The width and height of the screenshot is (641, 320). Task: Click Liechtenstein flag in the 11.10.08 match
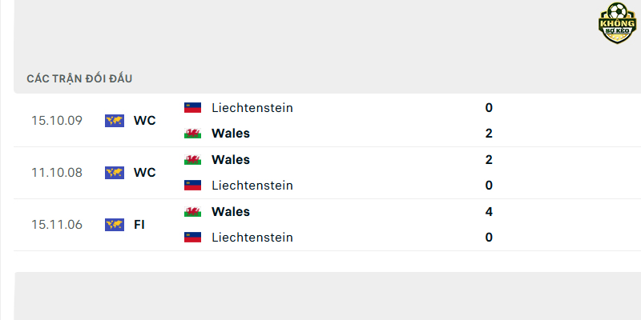point(192,186)
